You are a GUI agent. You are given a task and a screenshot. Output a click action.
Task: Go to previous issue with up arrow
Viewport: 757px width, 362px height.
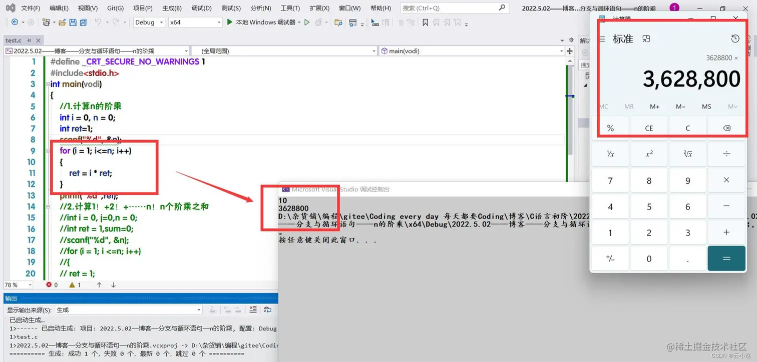99,284
